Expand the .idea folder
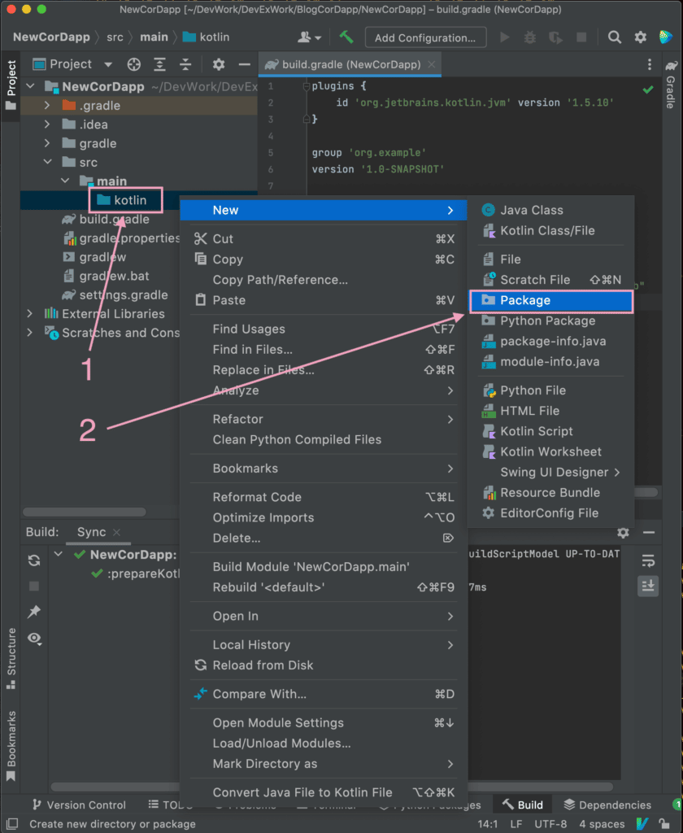This screenshot has height=833, width=683. pyautogui.click(x=47, y=124)
